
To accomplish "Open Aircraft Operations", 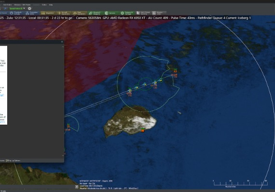I will pyautogui.click(x=64, y=13).
